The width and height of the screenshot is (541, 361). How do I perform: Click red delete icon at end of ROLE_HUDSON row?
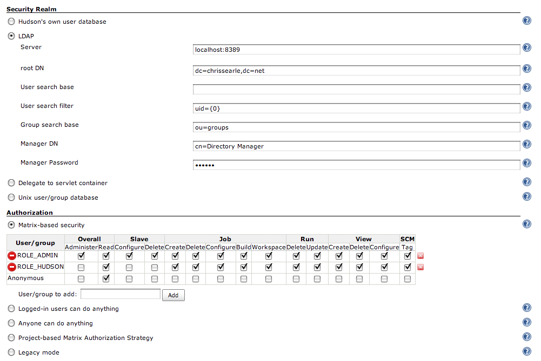point(420,267)
